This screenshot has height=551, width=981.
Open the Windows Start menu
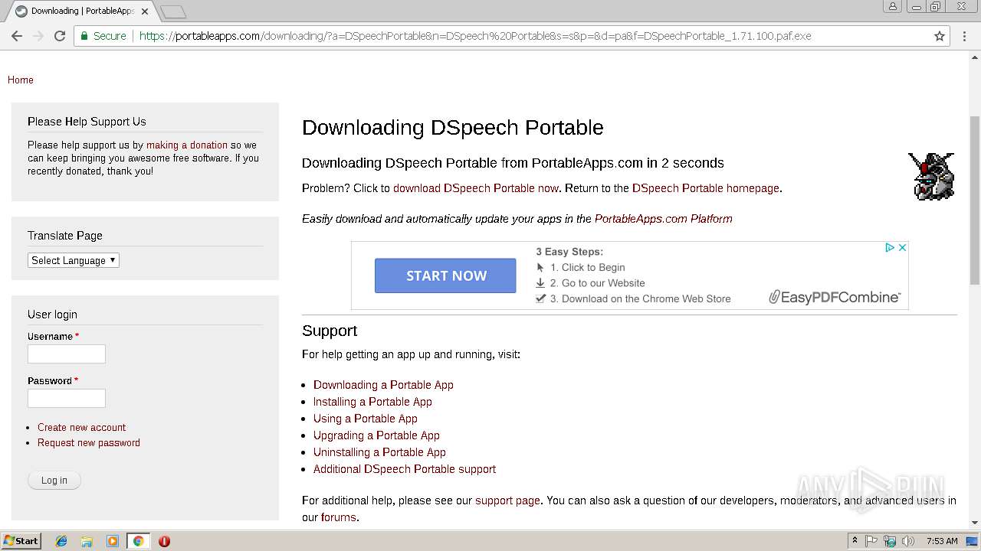point(21,540)
